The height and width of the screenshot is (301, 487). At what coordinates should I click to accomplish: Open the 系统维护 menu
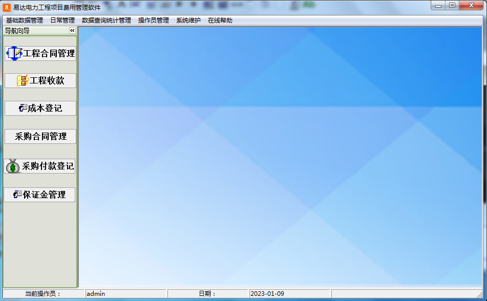point(188,20)
